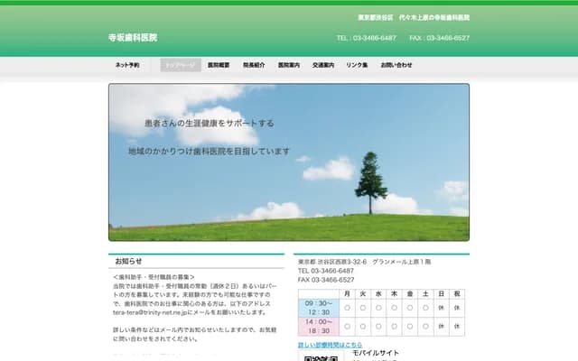Open the 交通案内 page
The width and height of the screenshot is (578, 361).
tap(323, 65)
